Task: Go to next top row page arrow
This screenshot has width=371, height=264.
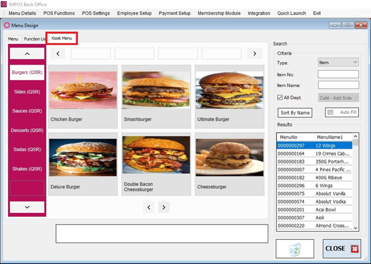Action: click(x=255, y=54)
